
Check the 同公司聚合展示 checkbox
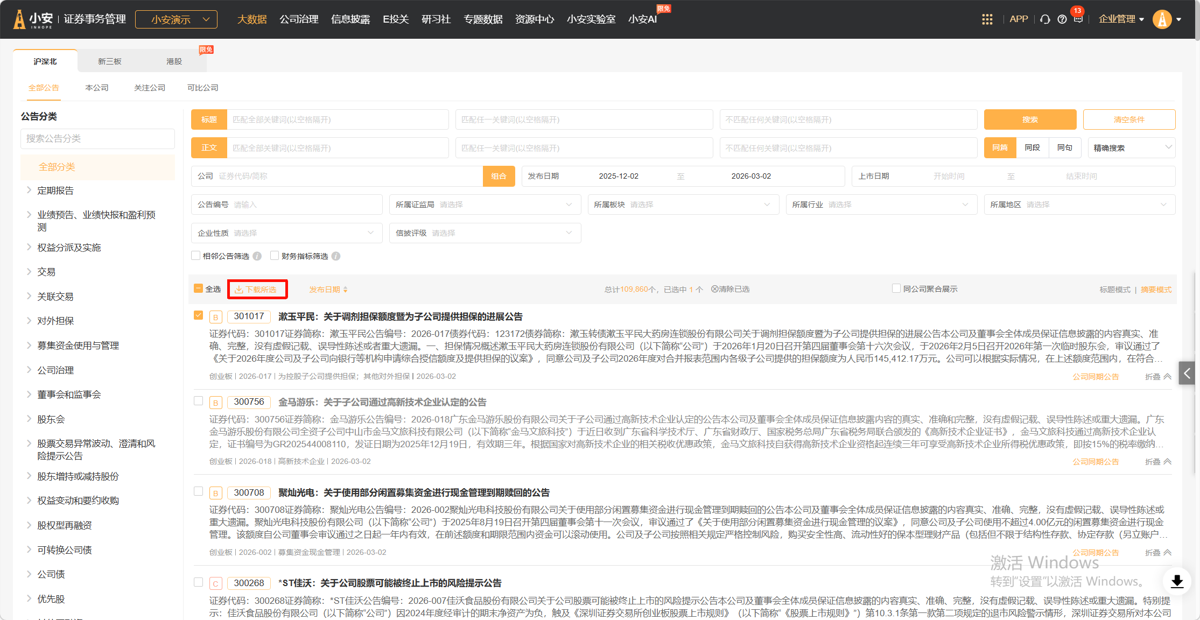pos(896,288)
